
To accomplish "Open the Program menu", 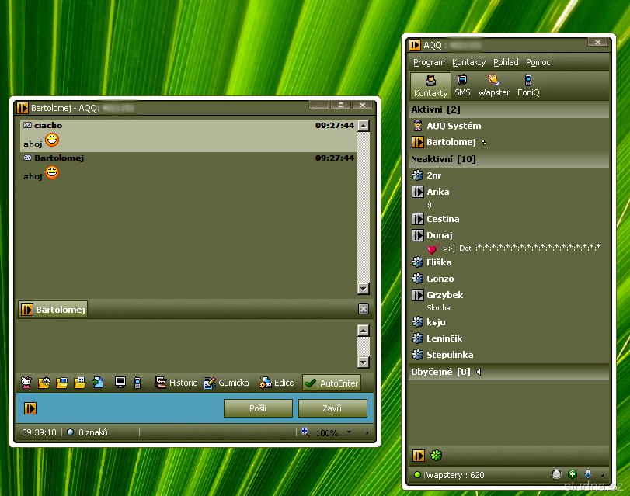I will click(429, 62).
